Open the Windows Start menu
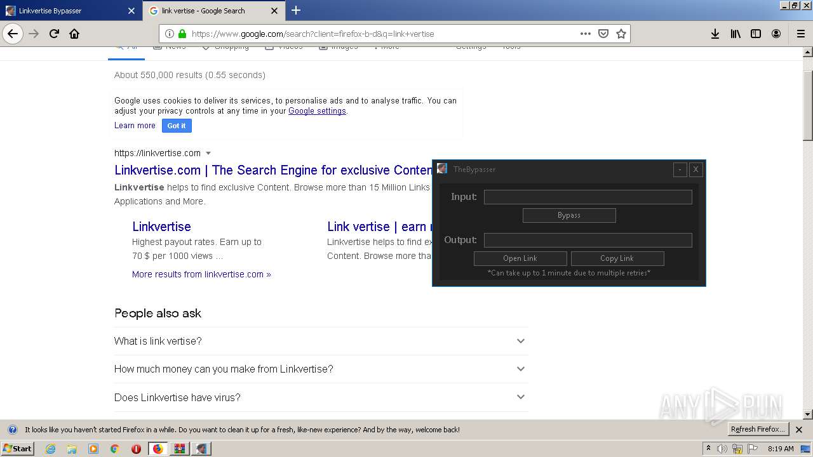The width and height of the screenshot is (813, 457). coord(17,449)
